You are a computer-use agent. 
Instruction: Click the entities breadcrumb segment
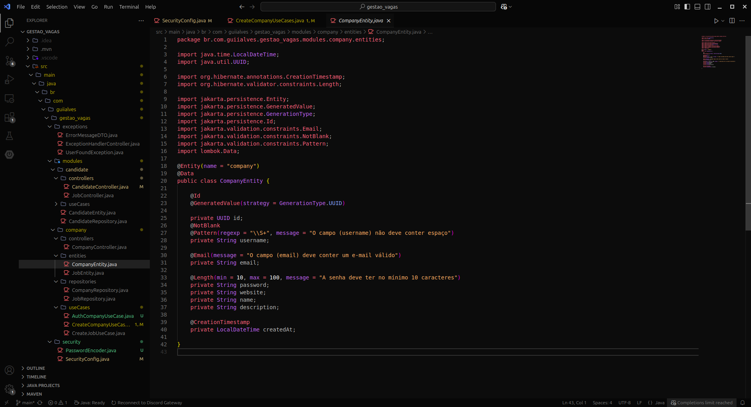(x=353, y=32)
